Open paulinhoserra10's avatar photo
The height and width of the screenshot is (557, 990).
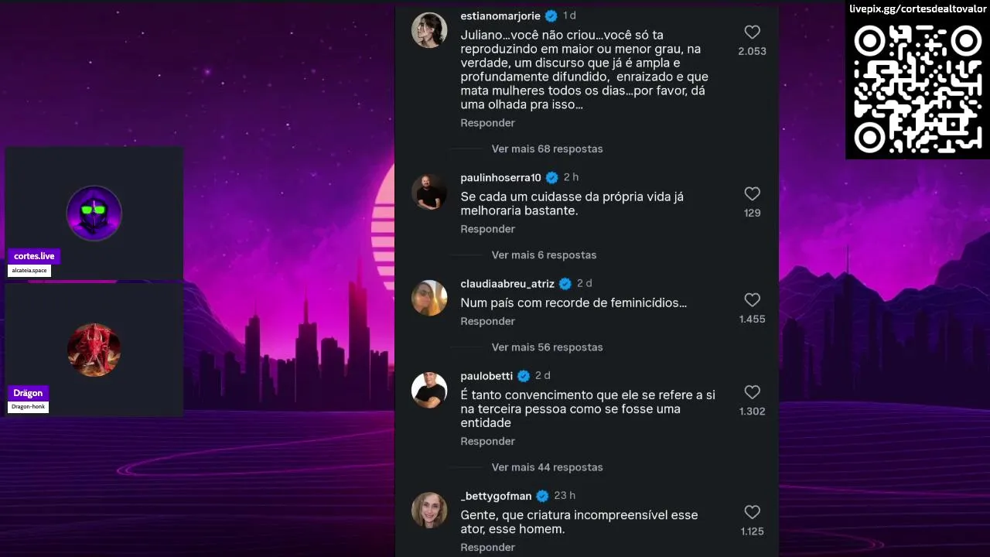pyautogui.click(x=429, y=192)
